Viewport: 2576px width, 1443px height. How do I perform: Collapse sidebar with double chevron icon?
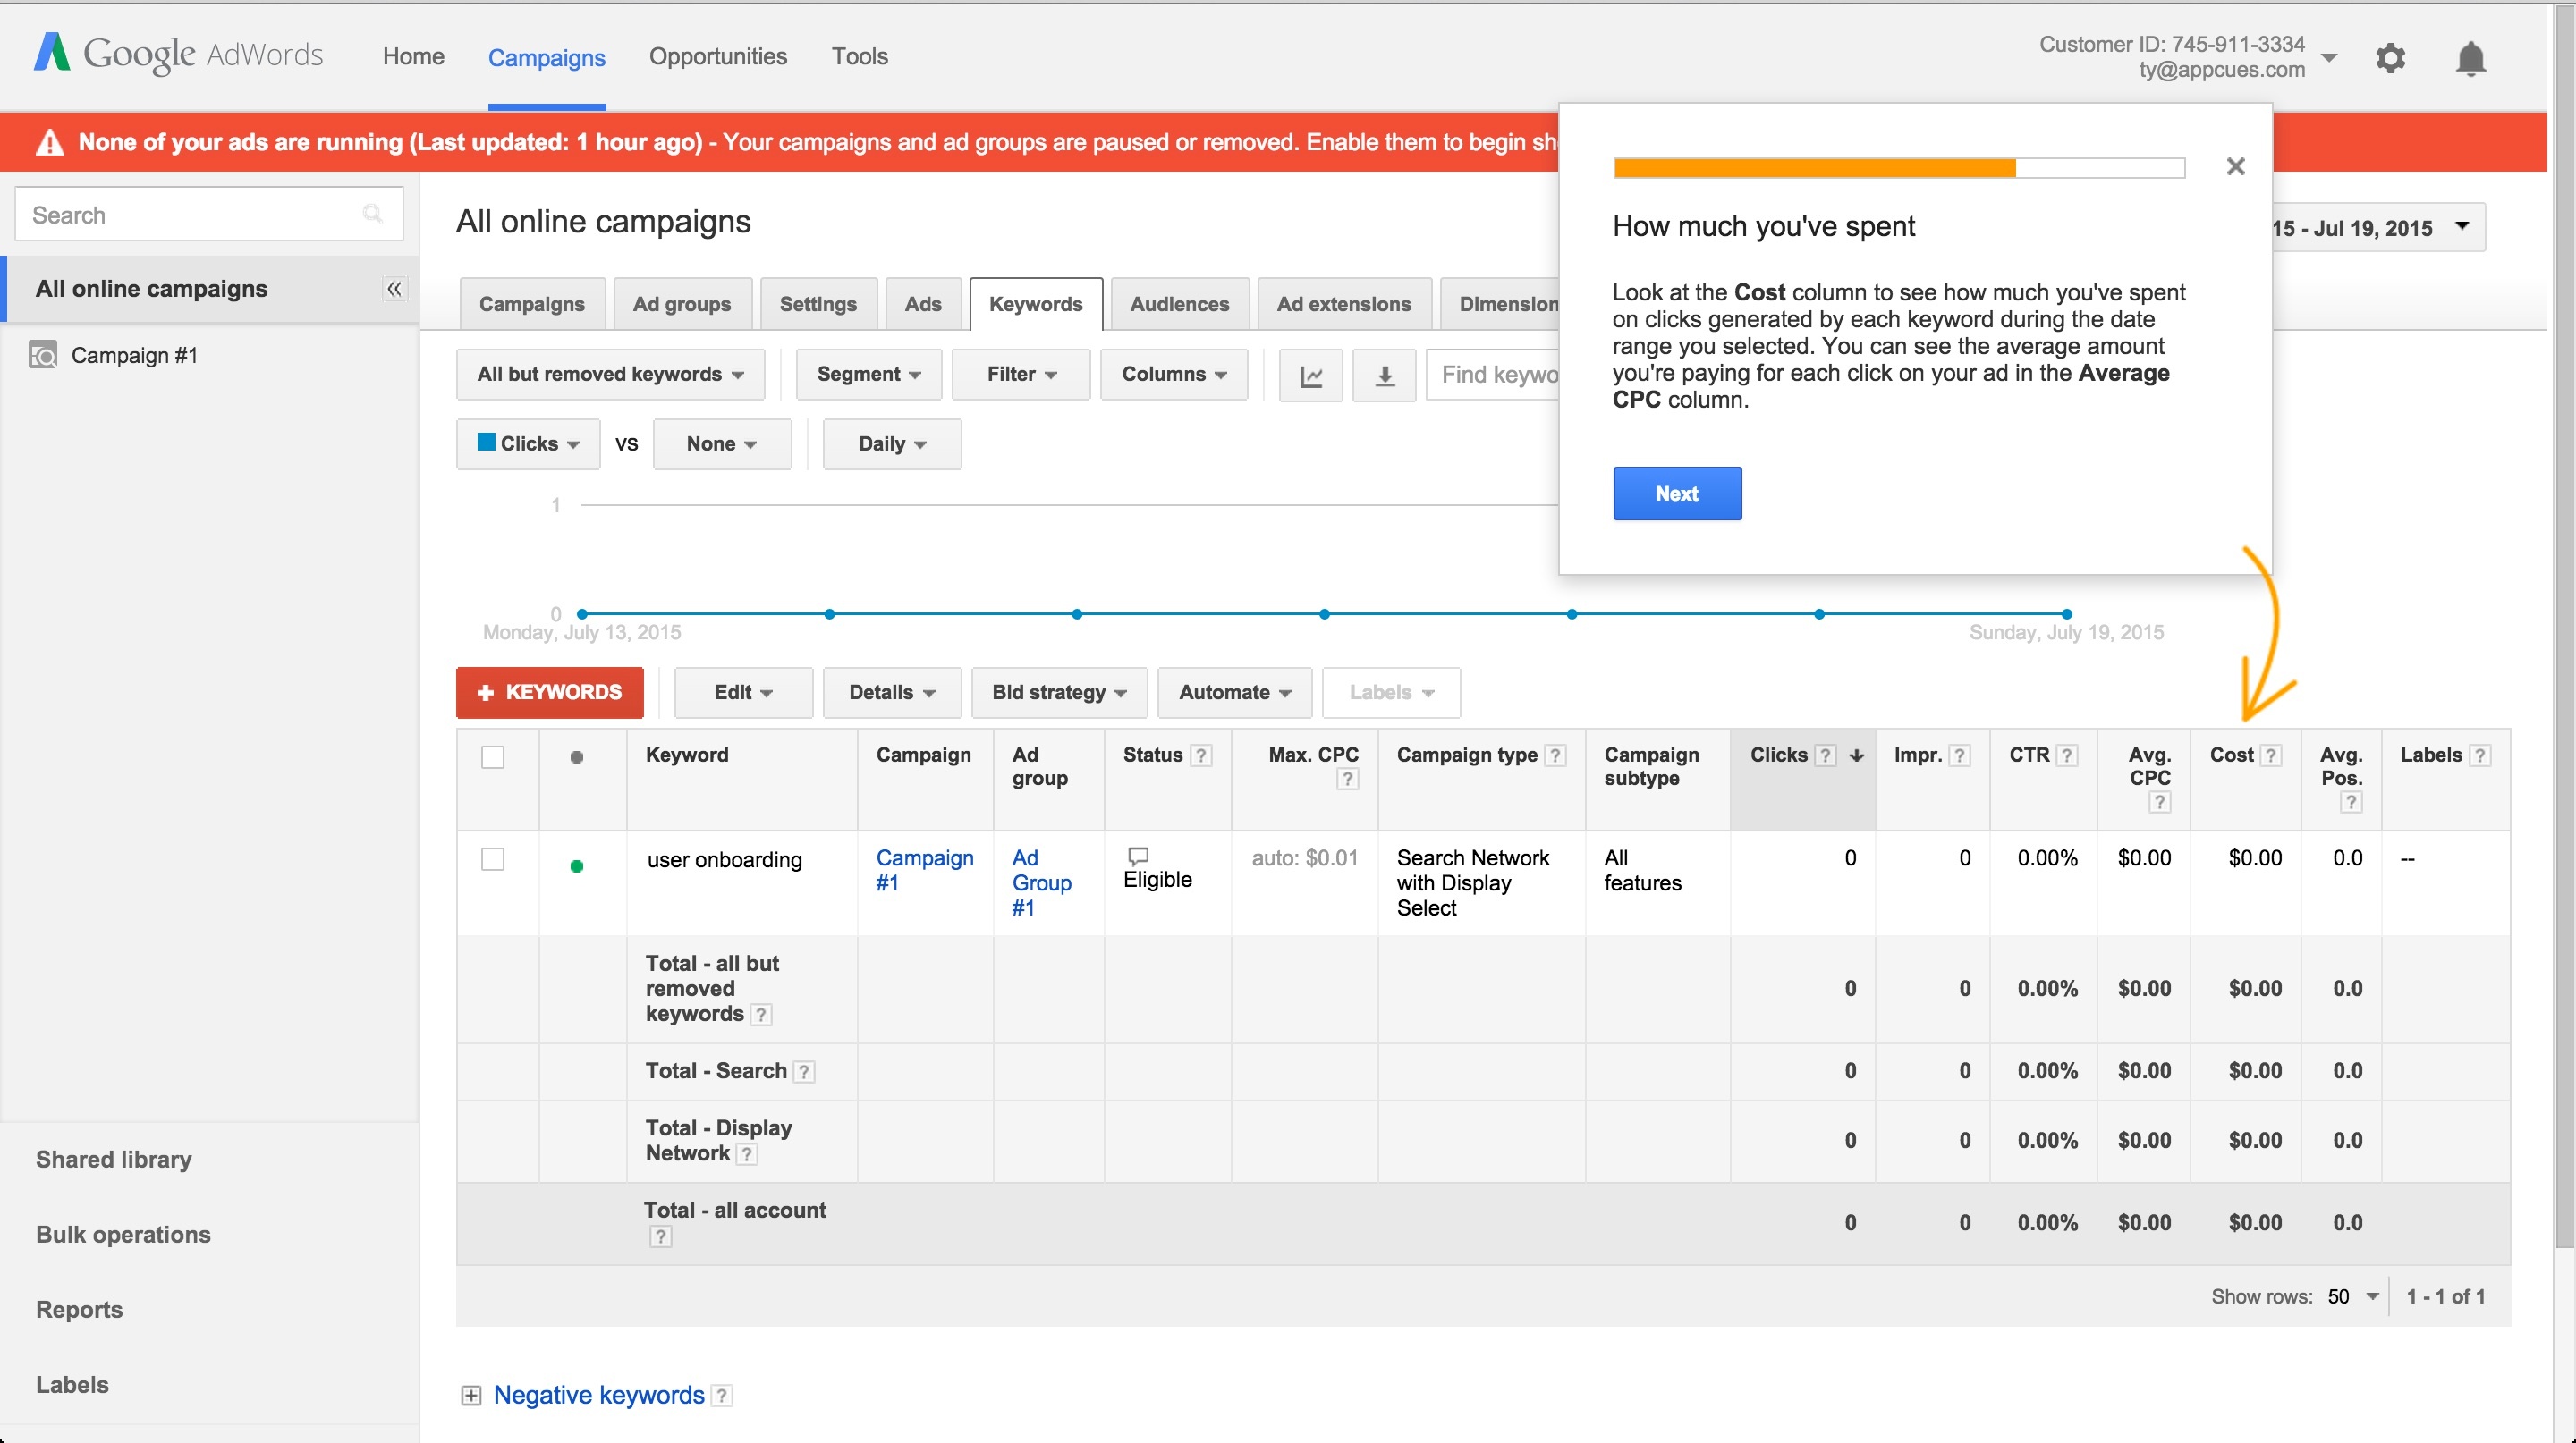[394, 290]
